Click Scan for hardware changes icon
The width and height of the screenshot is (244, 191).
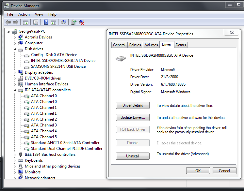pyautogui.click(x=64, y=22)
